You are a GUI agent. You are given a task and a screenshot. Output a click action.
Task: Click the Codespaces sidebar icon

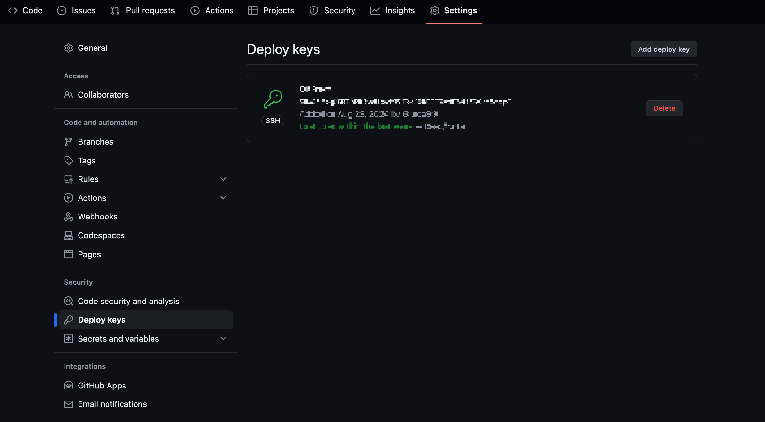coord(68,235)
